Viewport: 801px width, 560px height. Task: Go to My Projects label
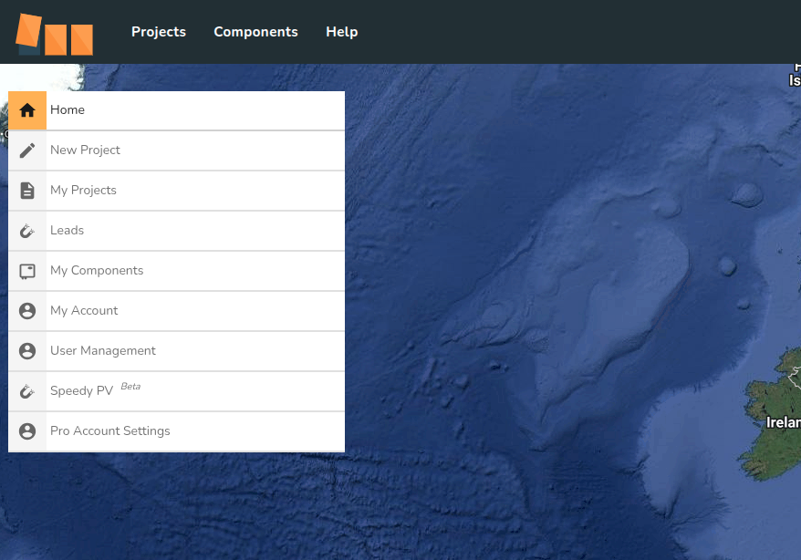pos(83,191)
